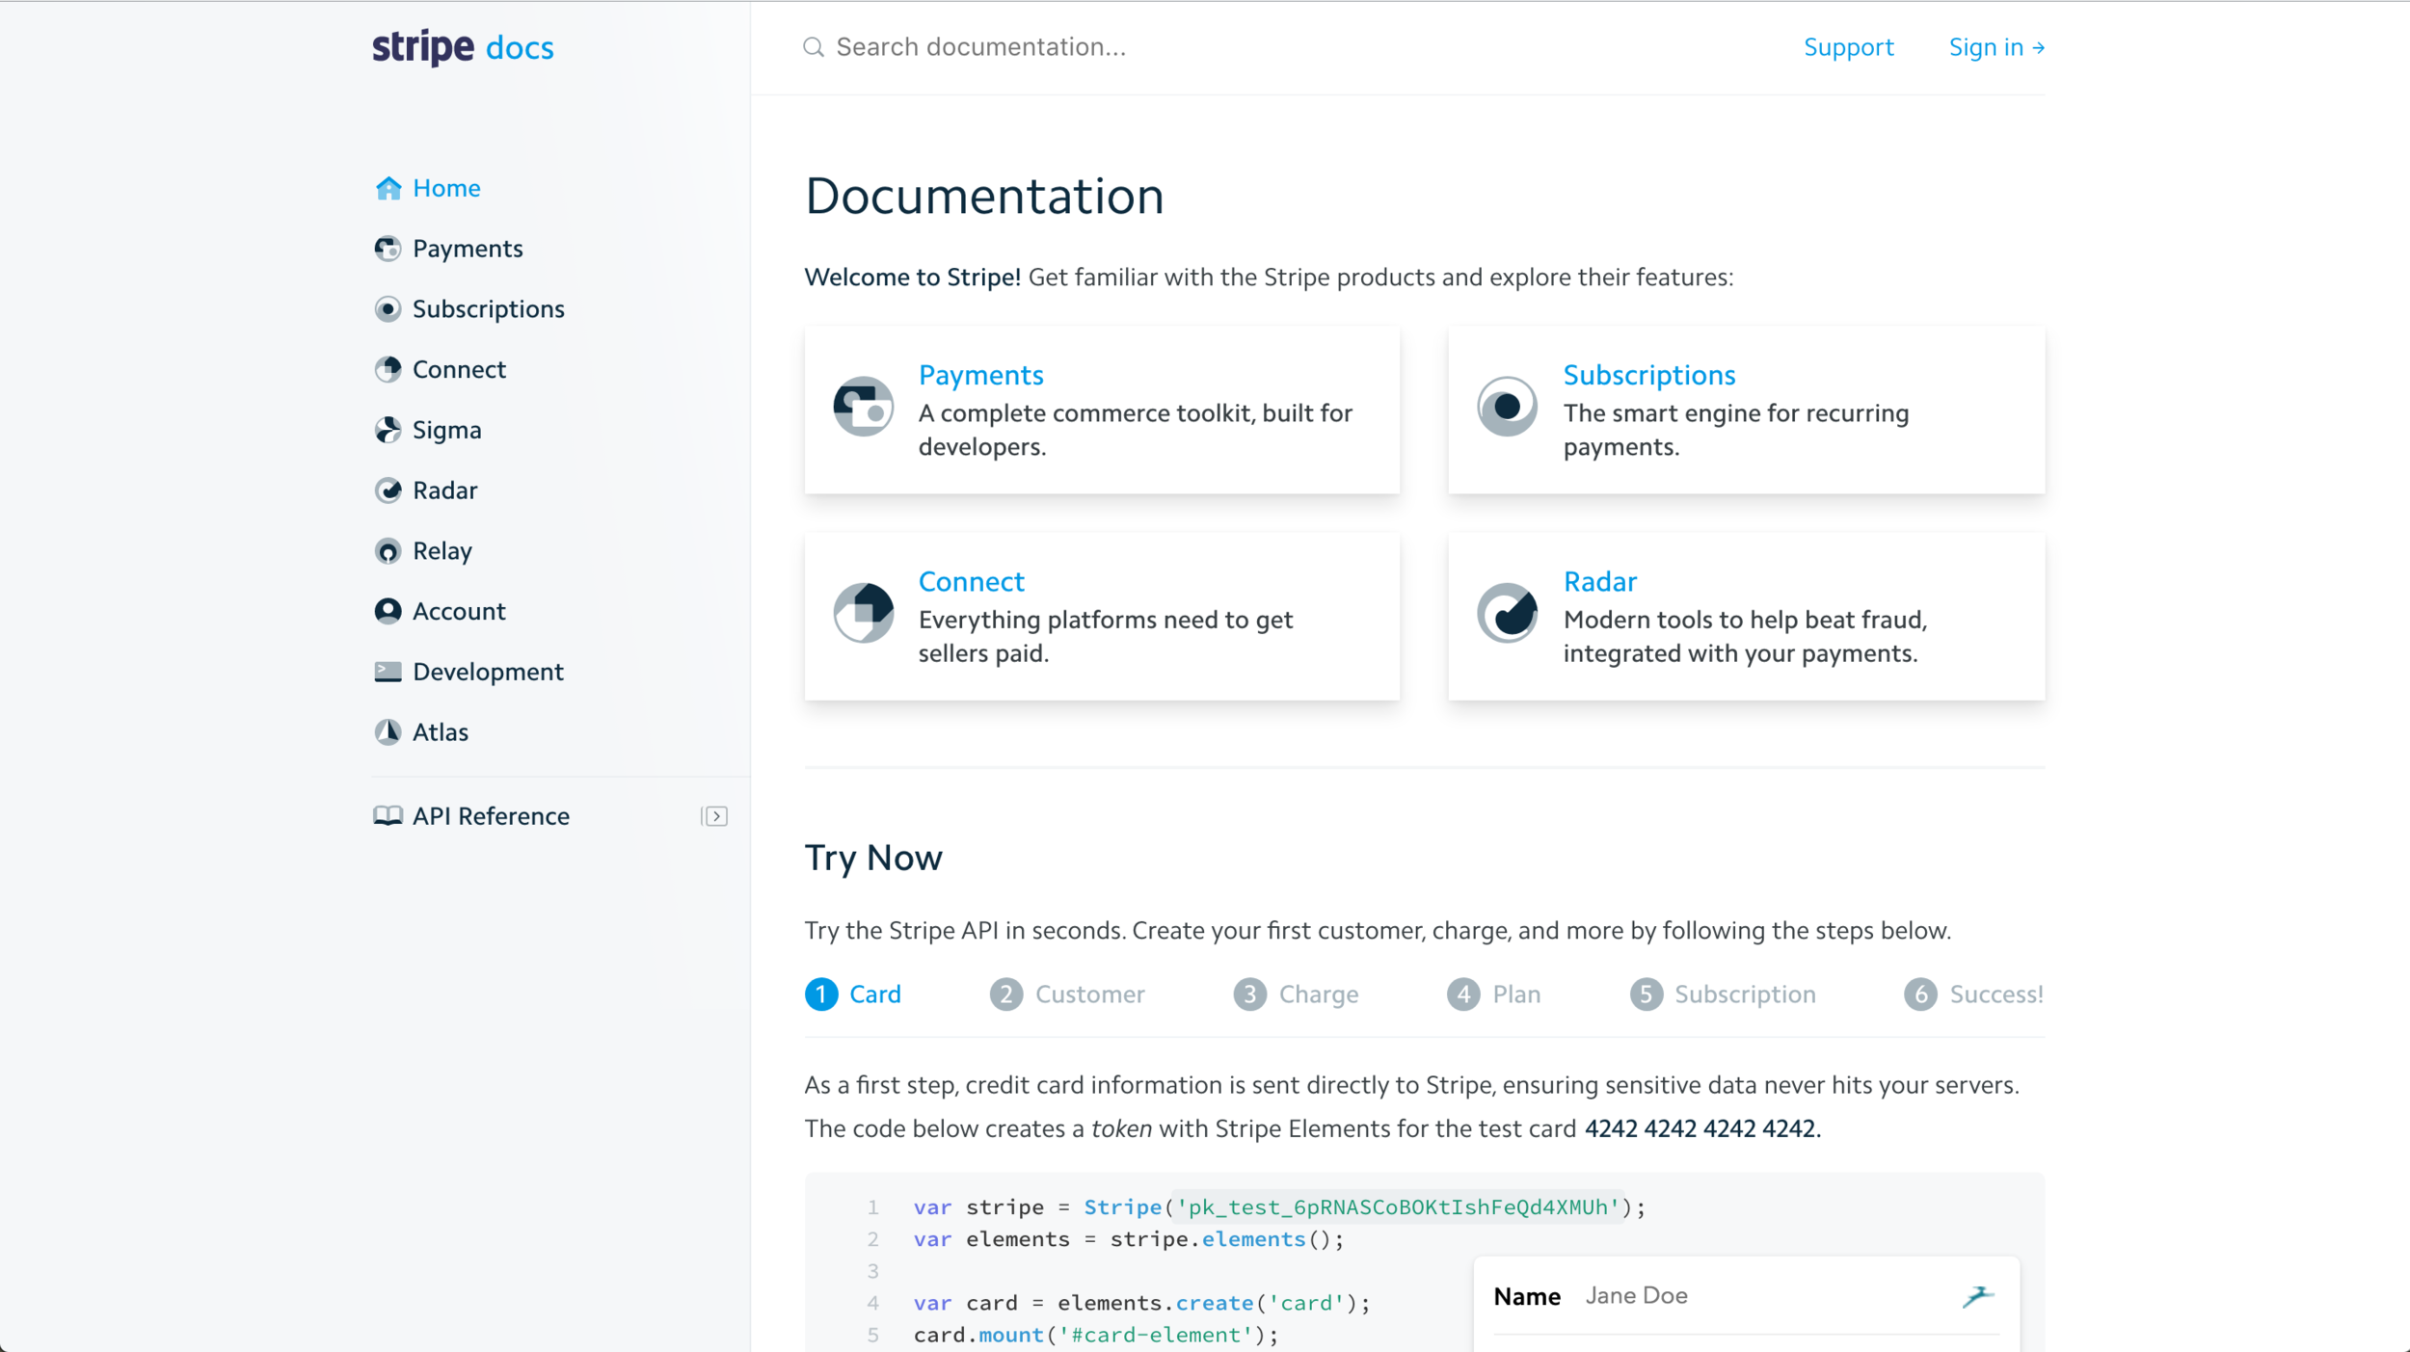Click the Sigma icon in sidebar
The height and width of the screenshot is (1352, 2410).
click(x=388, y=430)
